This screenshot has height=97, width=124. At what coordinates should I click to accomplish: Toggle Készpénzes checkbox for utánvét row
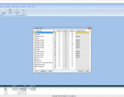pyautogui.click(x=72, y=59)
